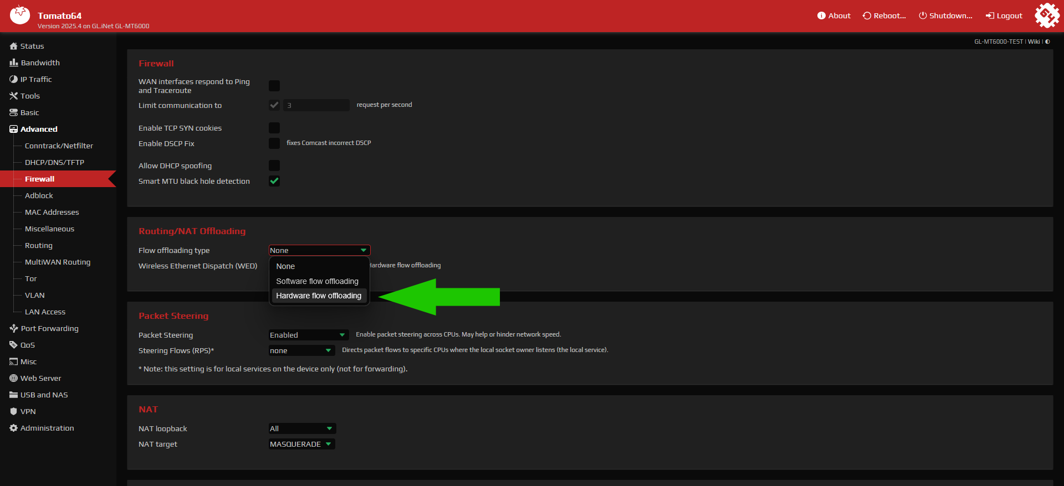Open the NAT loopback dropdown
Screen dimensions: 1064x486
tap(302, 428)
